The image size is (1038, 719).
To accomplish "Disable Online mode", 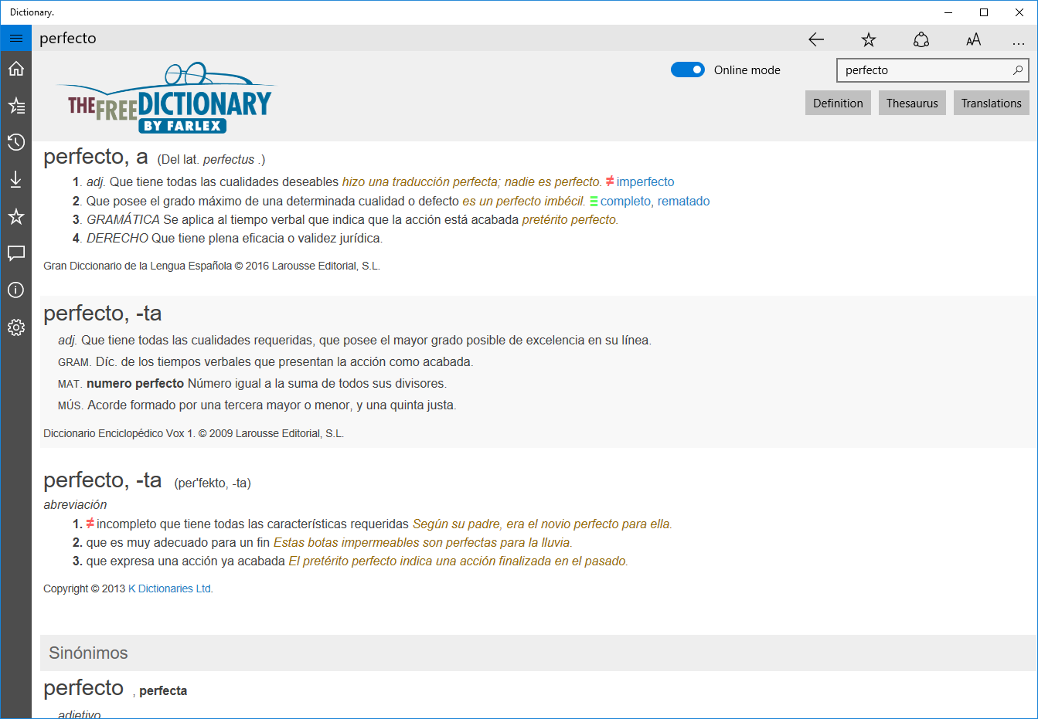I will coord(687,70).
